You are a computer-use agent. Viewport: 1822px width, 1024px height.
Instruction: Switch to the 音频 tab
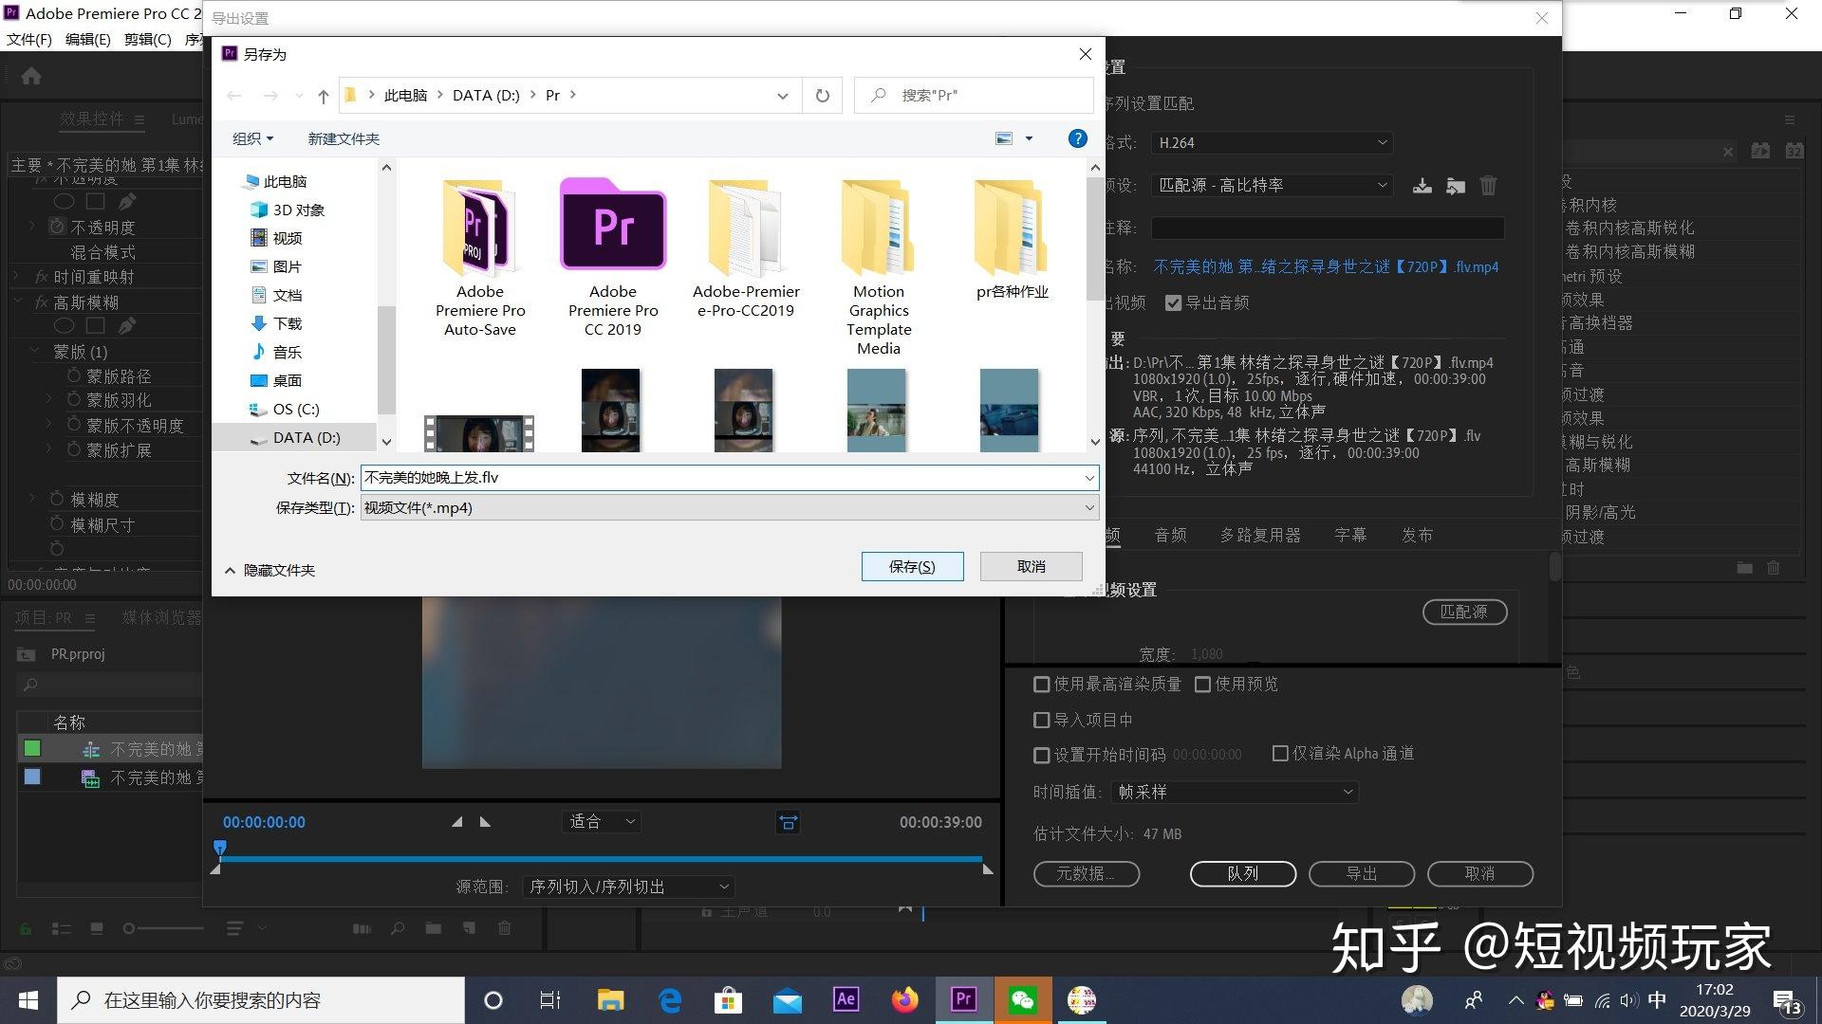point(1170,536)
